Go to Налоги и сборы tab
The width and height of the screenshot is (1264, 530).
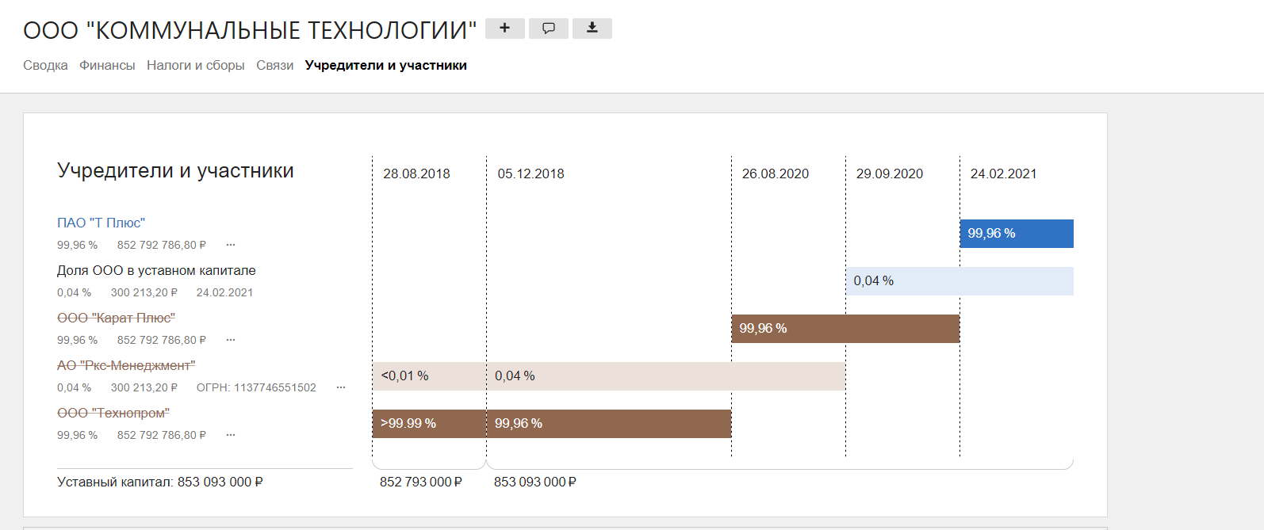(195, 66)
